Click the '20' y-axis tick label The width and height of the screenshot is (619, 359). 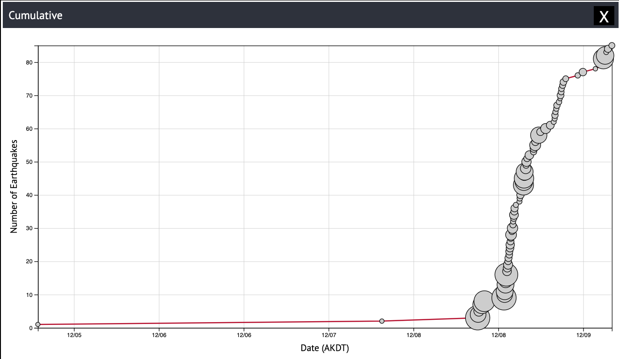(29, 261)
